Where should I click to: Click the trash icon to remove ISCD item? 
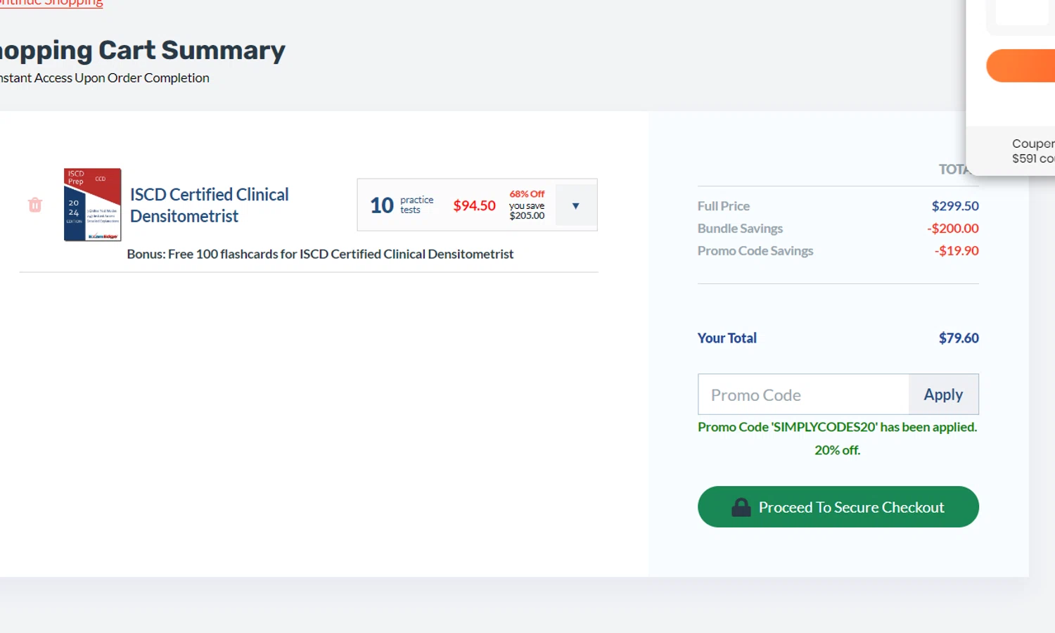pos(34,205)
